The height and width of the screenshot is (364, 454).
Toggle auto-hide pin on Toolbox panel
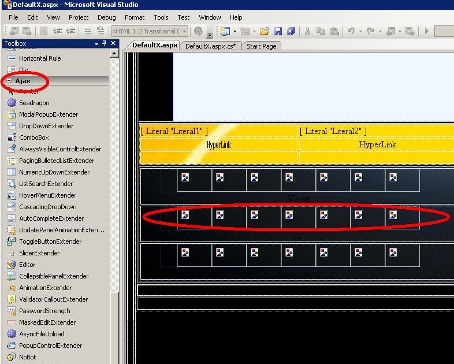point(104,43)
